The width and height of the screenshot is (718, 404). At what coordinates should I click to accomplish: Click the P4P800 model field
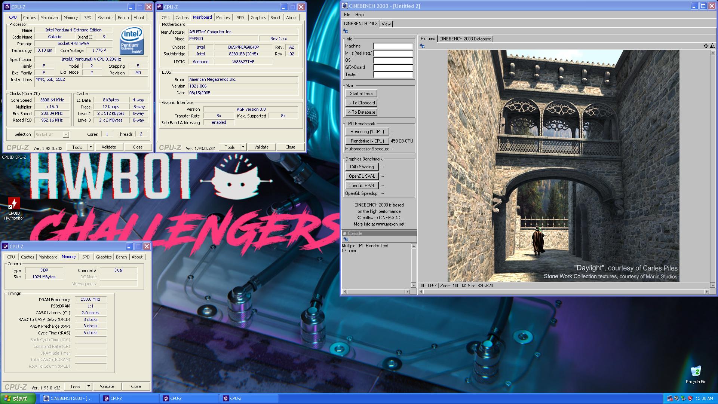pos(223,39)
